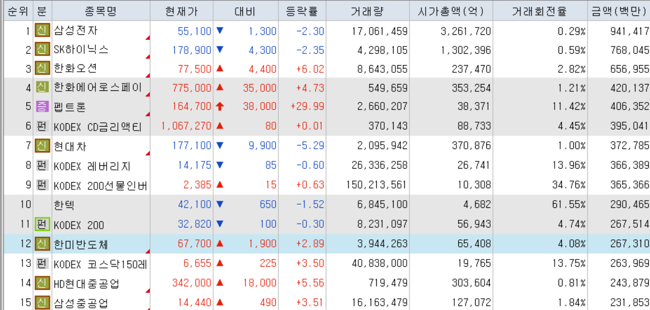Click 현대차's change value 9,900
650x310 pixels.
[x=262, y=146]
